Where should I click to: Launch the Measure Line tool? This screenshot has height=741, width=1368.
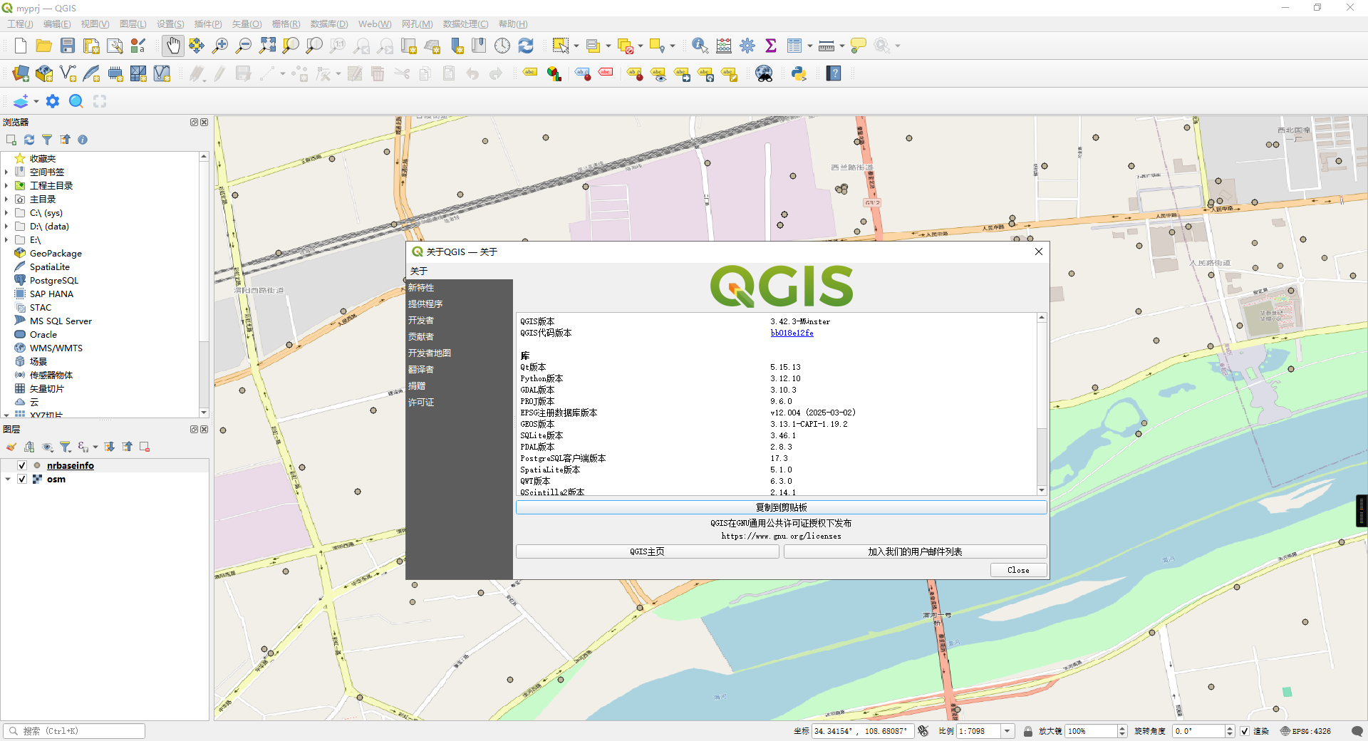click(x=826, y=45)
